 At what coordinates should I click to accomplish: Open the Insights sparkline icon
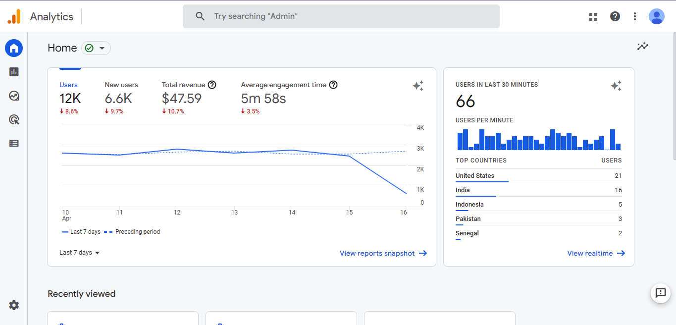click(643, 47)
